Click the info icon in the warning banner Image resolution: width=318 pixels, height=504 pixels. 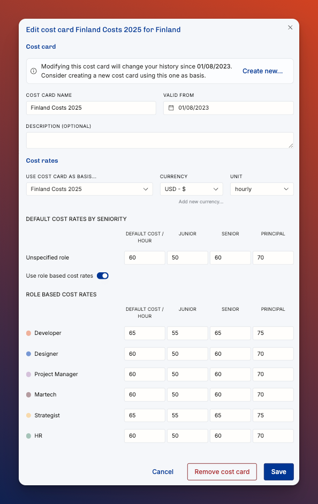click(33, 71)
